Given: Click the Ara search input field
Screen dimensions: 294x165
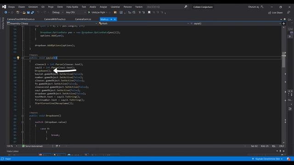Looking at the screenshot, I should tap(165, 7).
